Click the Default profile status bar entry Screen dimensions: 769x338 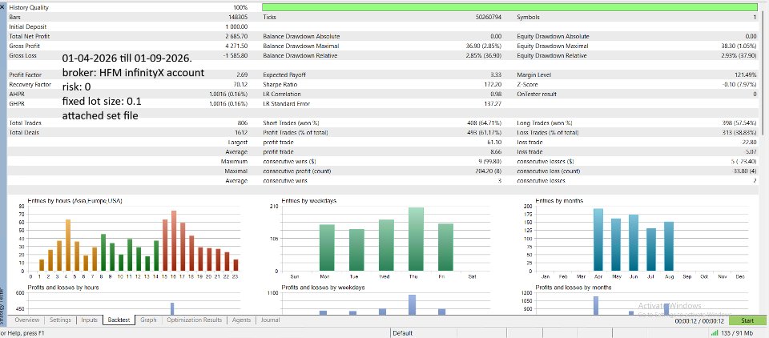click(x=402, y=333)
